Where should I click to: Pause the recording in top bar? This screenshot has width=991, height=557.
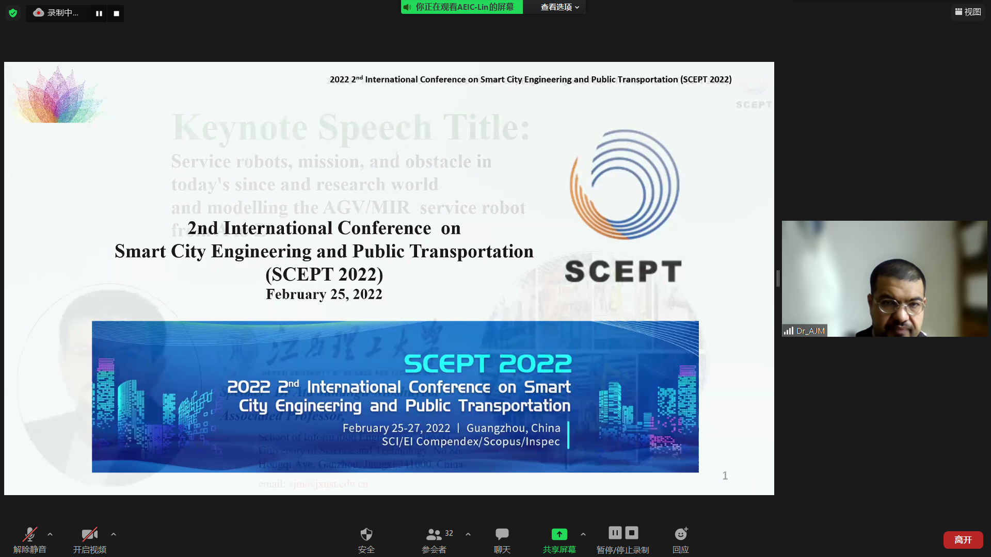pos(99,13)
